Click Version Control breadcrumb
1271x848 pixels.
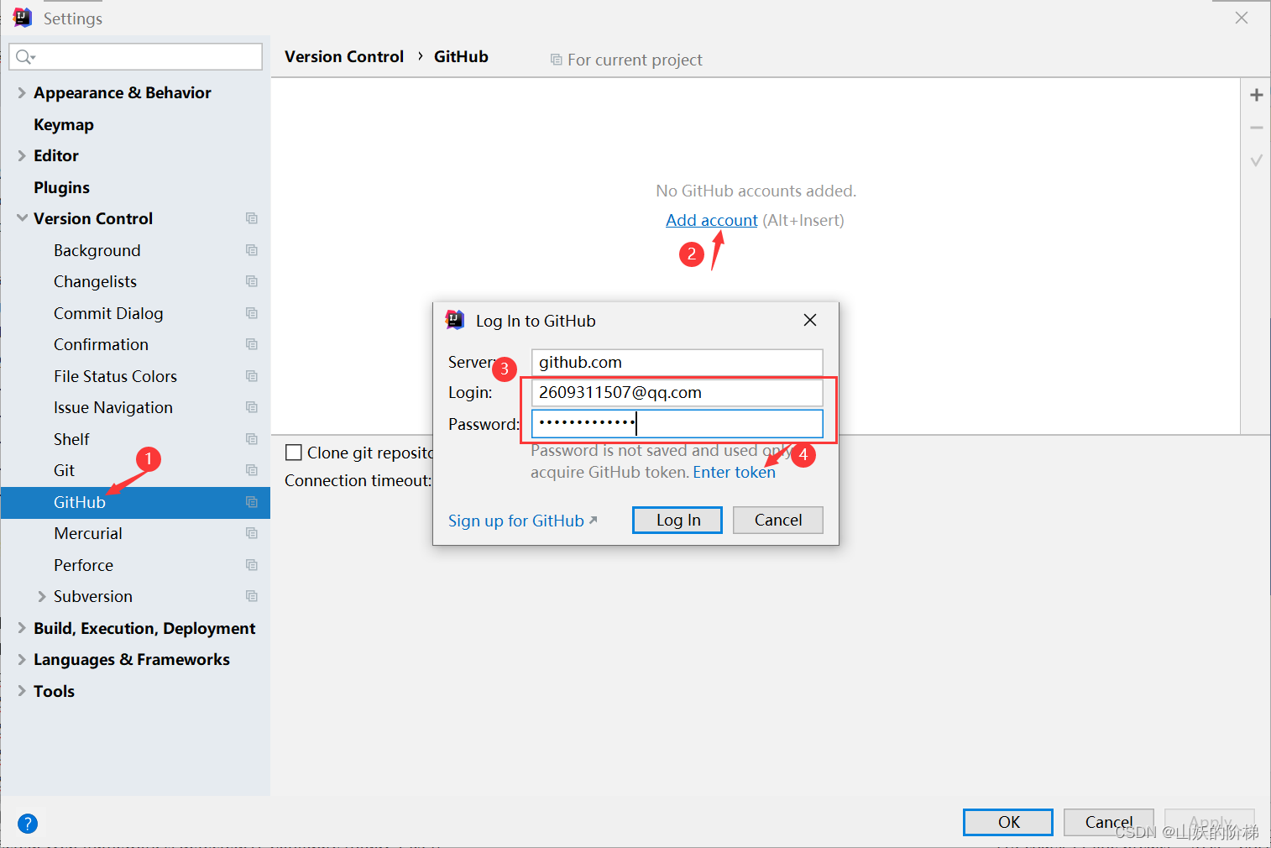pos(344,56)
